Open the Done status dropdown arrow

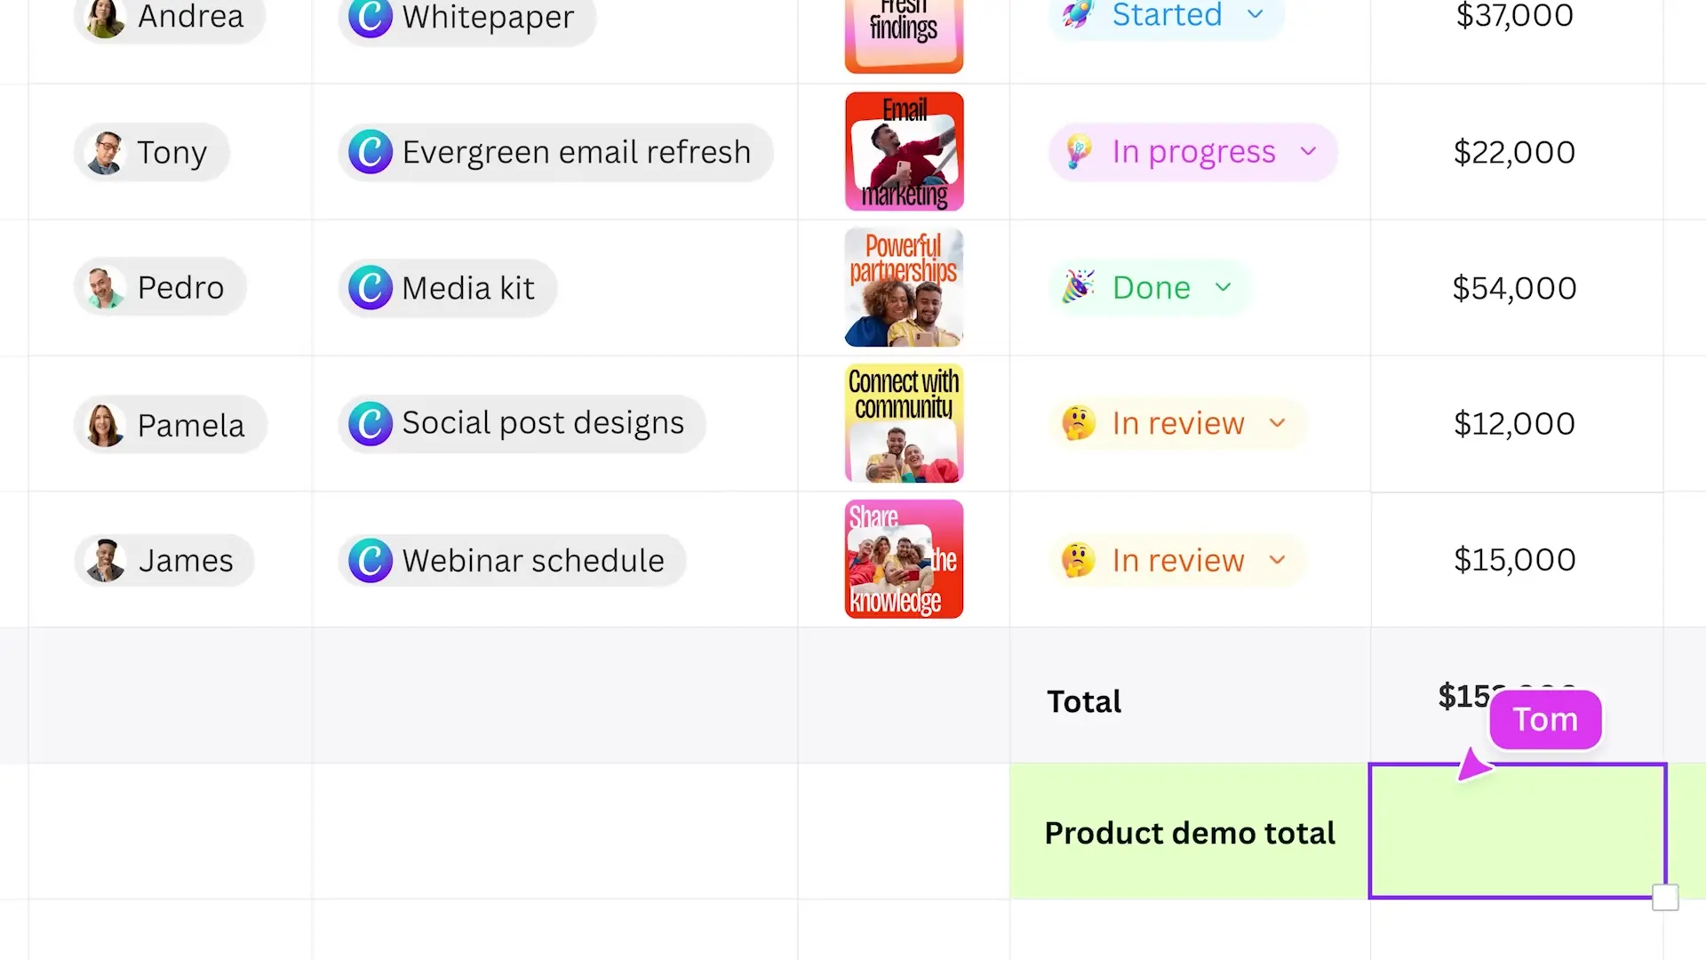click(1223, 288)
